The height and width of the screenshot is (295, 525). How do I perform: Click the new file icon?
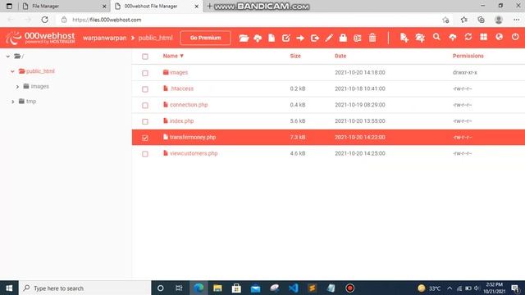[x=404, y=38]
